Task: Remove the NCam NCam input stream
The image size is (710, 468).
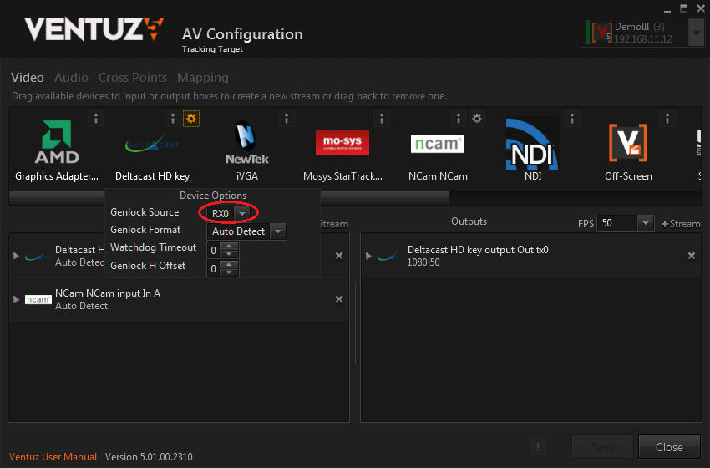Action: [339, 299]
